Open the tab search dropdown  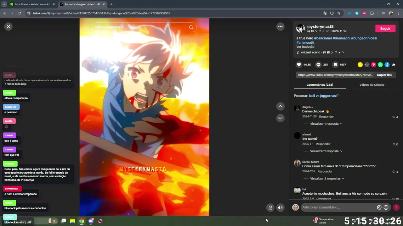click(x=4, y=4)
